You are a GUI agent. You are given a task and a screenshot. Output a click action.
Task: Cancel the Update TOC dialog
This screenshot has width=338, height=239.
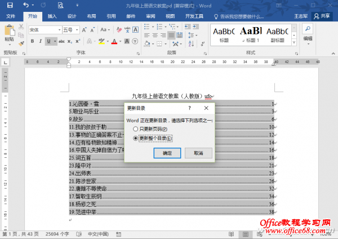coord(198,153)
